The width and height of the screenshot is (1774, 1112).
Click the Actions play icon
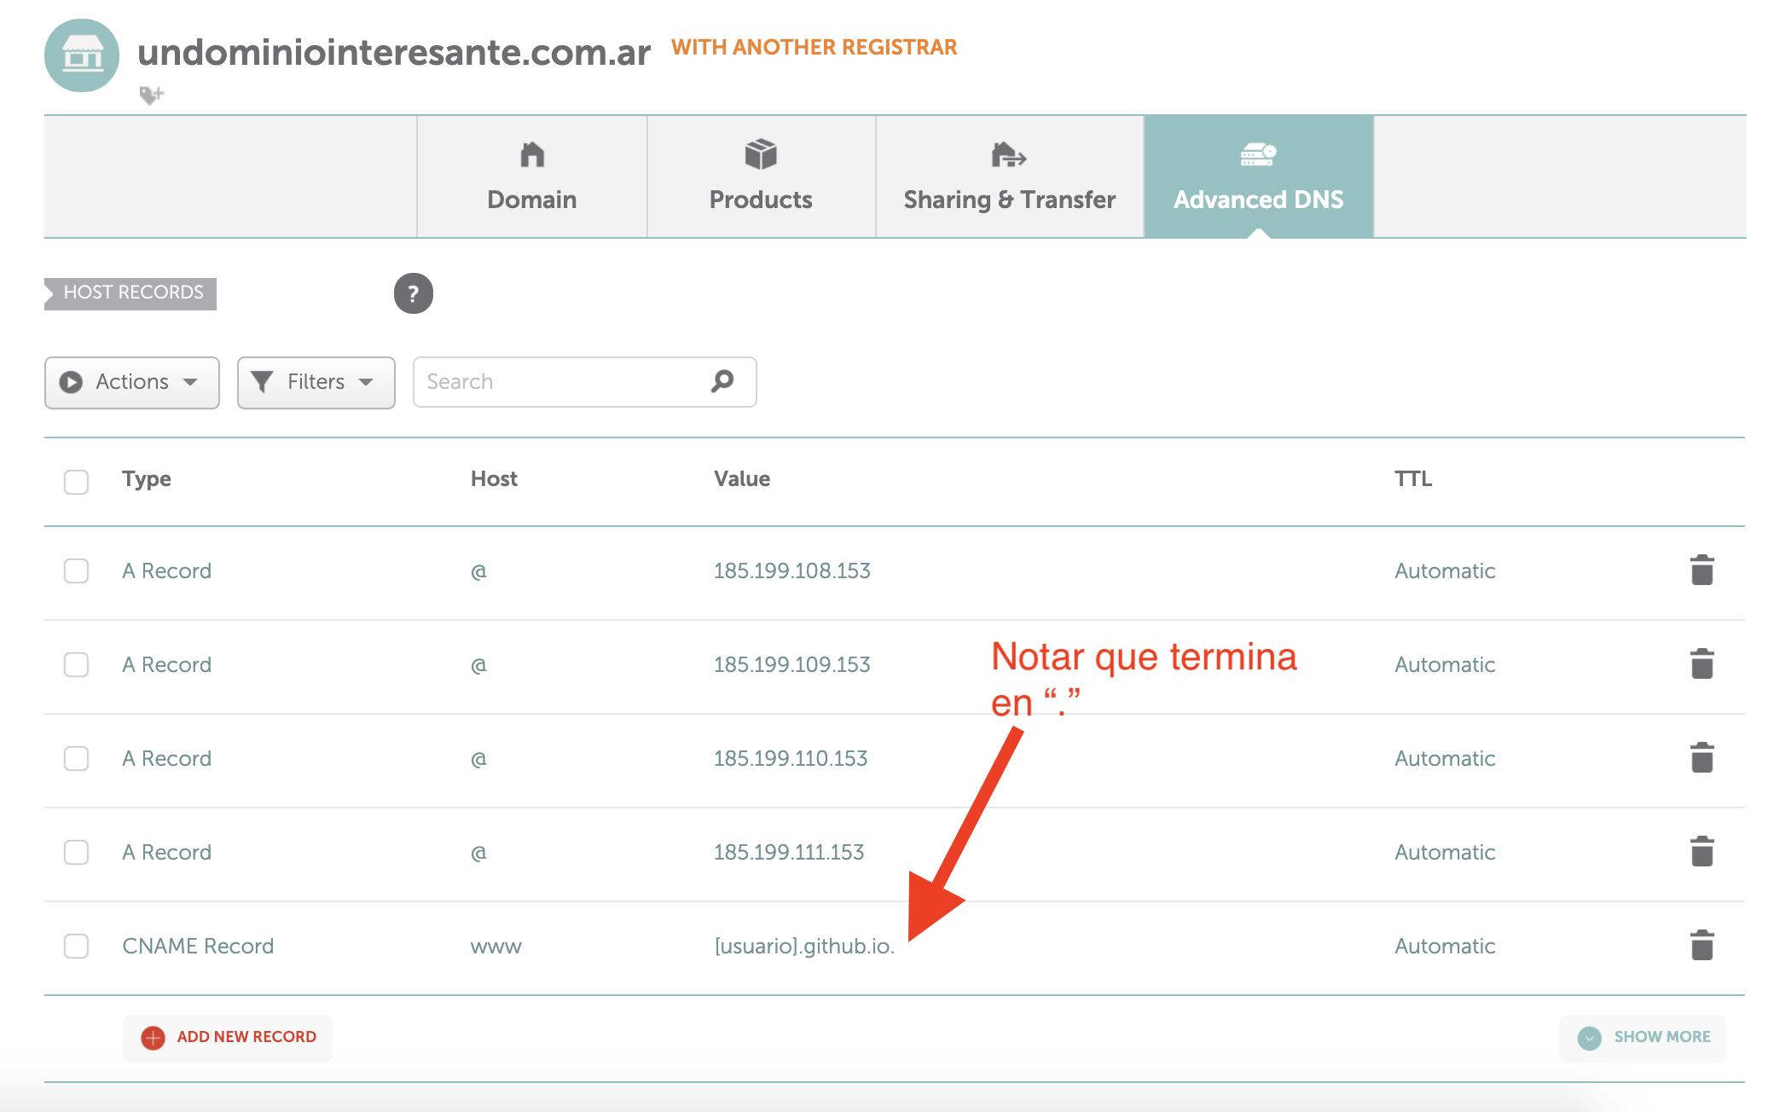click(x=72, y=380)
